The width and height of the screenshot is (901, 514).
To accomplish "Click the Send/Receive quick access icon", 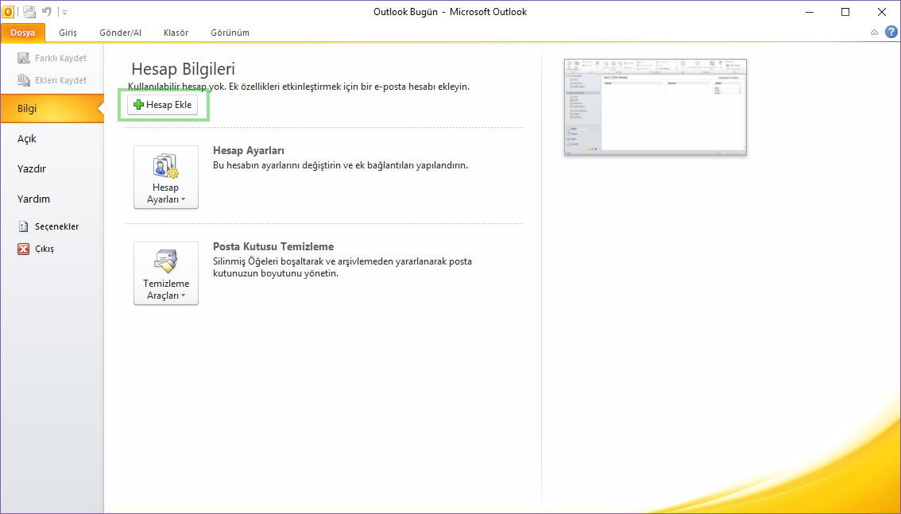I will coord(29,11).
